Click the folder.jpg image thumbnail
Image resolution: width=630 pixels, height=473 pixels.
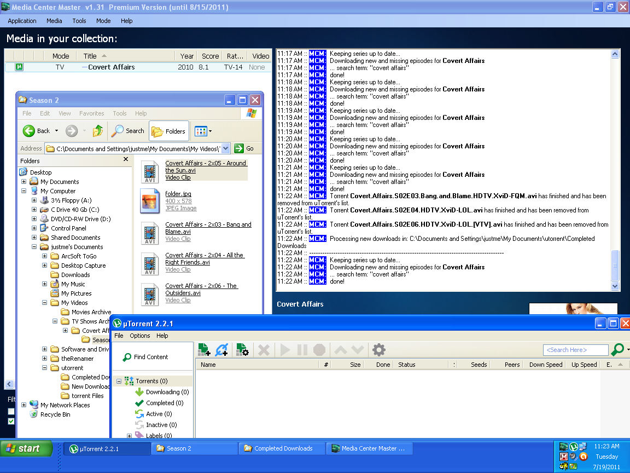pos(150,201)
